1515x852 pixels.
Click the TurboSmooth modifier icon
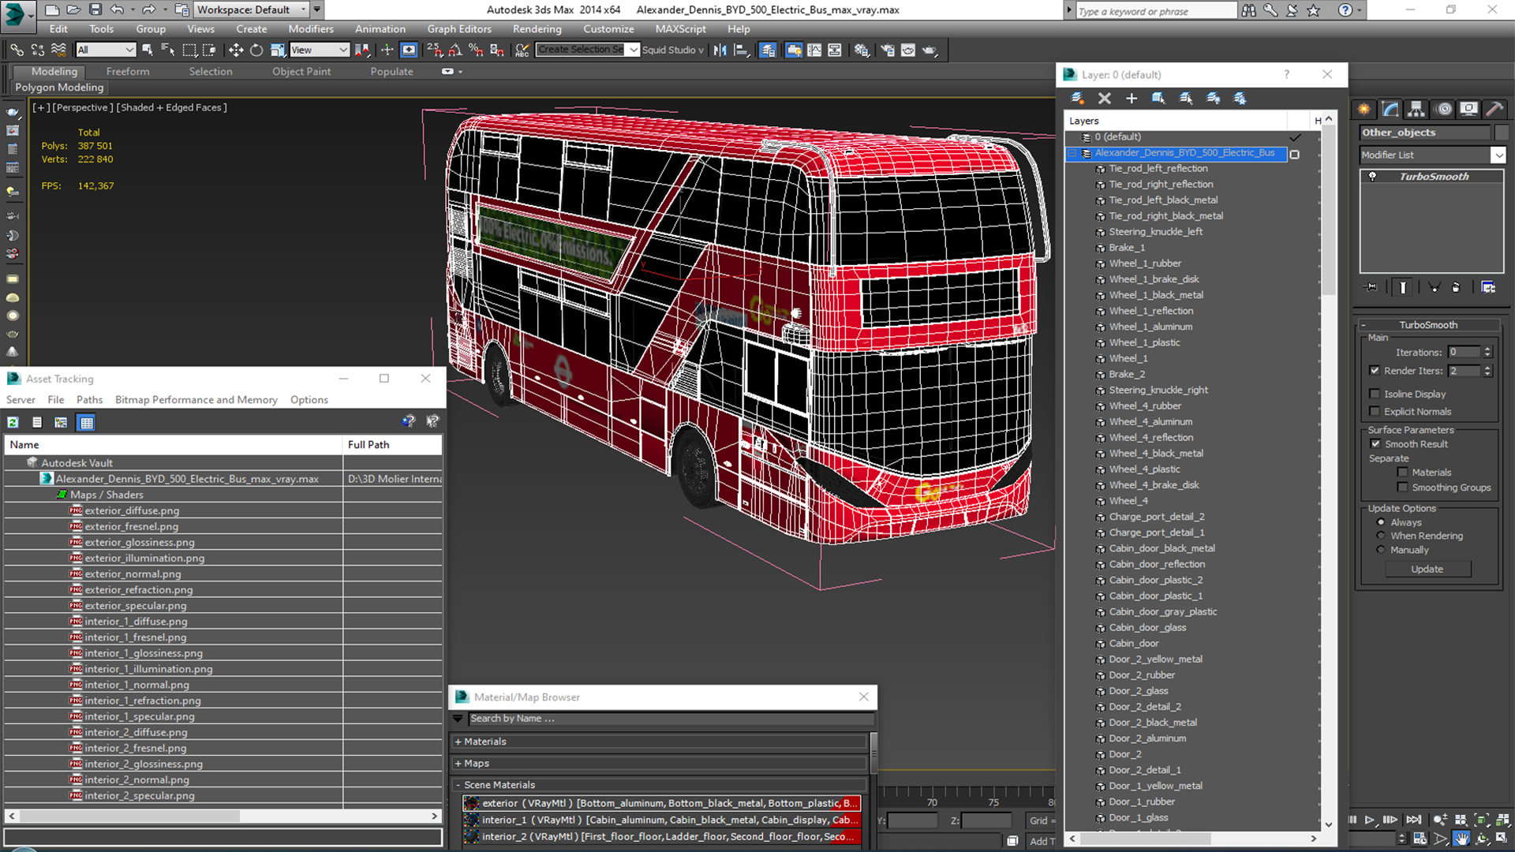point(1372,175)
